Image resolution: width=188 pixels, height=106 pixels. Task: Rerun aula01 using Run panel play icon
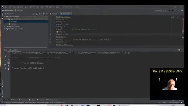point(5,53)
